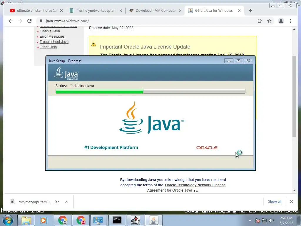
Task: Minimize the Java Setup Progress window
Action: [x=229, y=61]
